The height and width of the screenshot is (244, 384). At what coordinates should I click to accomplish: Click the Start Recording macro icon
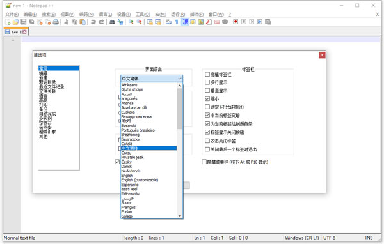coord(236,22)
